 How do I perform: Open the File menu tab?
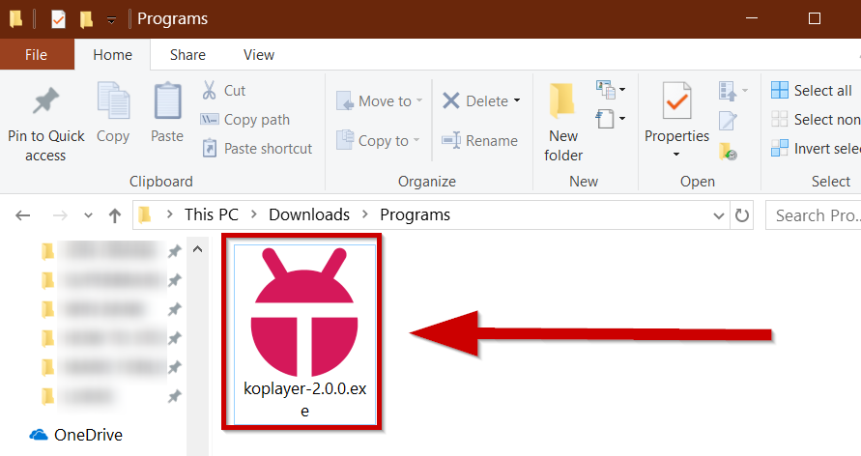click(37, 54)
